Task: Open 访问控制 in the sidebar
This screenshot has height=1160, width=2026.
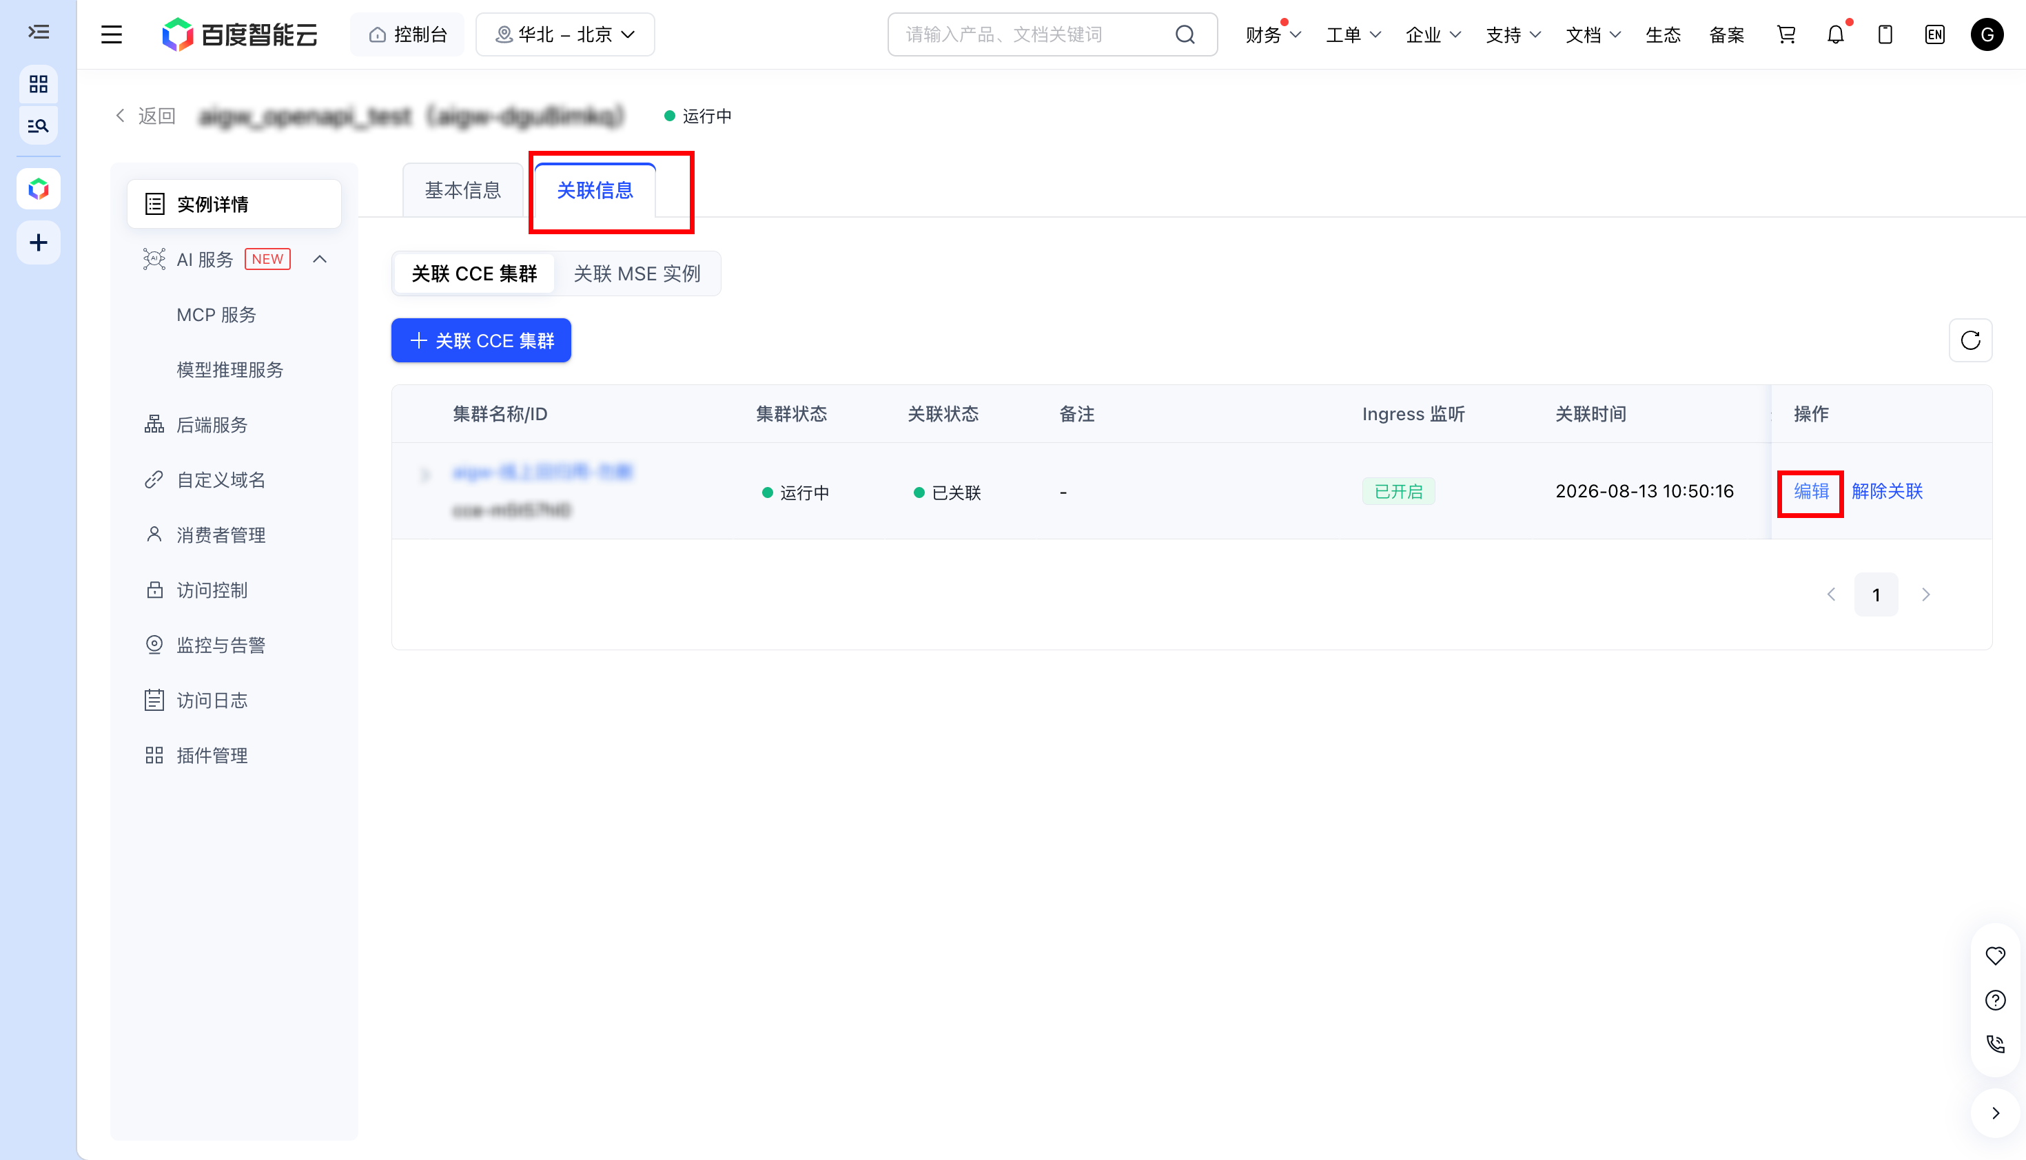Action: (212, 590)
